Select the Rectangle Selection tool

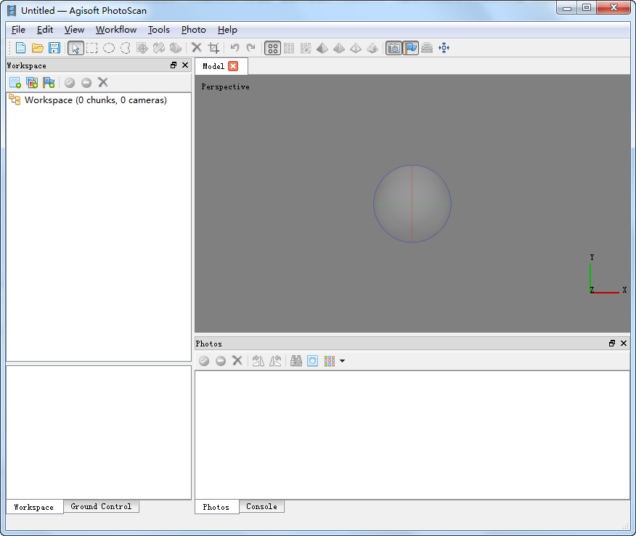93,48
